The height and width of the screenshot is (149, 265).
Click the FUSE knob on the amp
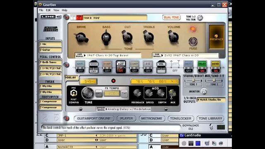(x=193, y=41)
